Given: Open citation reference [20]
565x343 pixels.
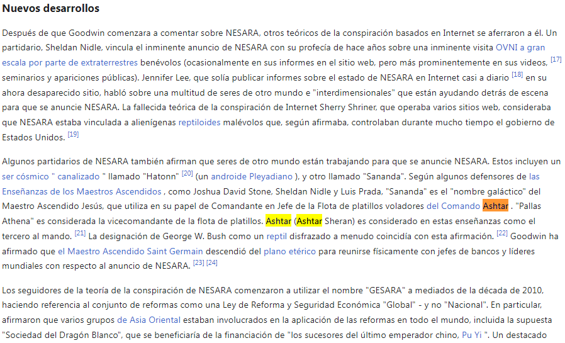Looking at the screenshot, I should coord(187,173).
